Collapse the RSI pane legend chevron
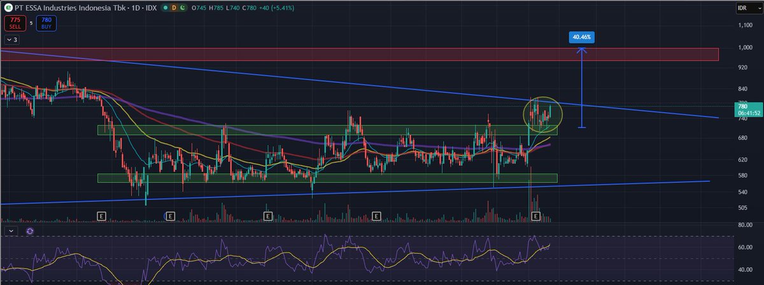The image size is (764, 285). pyautogui.click(x=11, y=230)
